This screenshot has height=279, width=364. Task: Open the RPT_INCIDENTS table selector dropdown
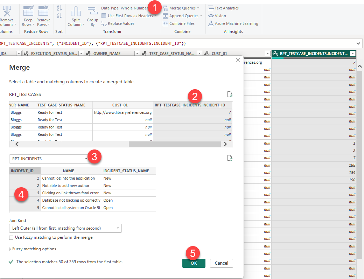(x=50, y=159)
